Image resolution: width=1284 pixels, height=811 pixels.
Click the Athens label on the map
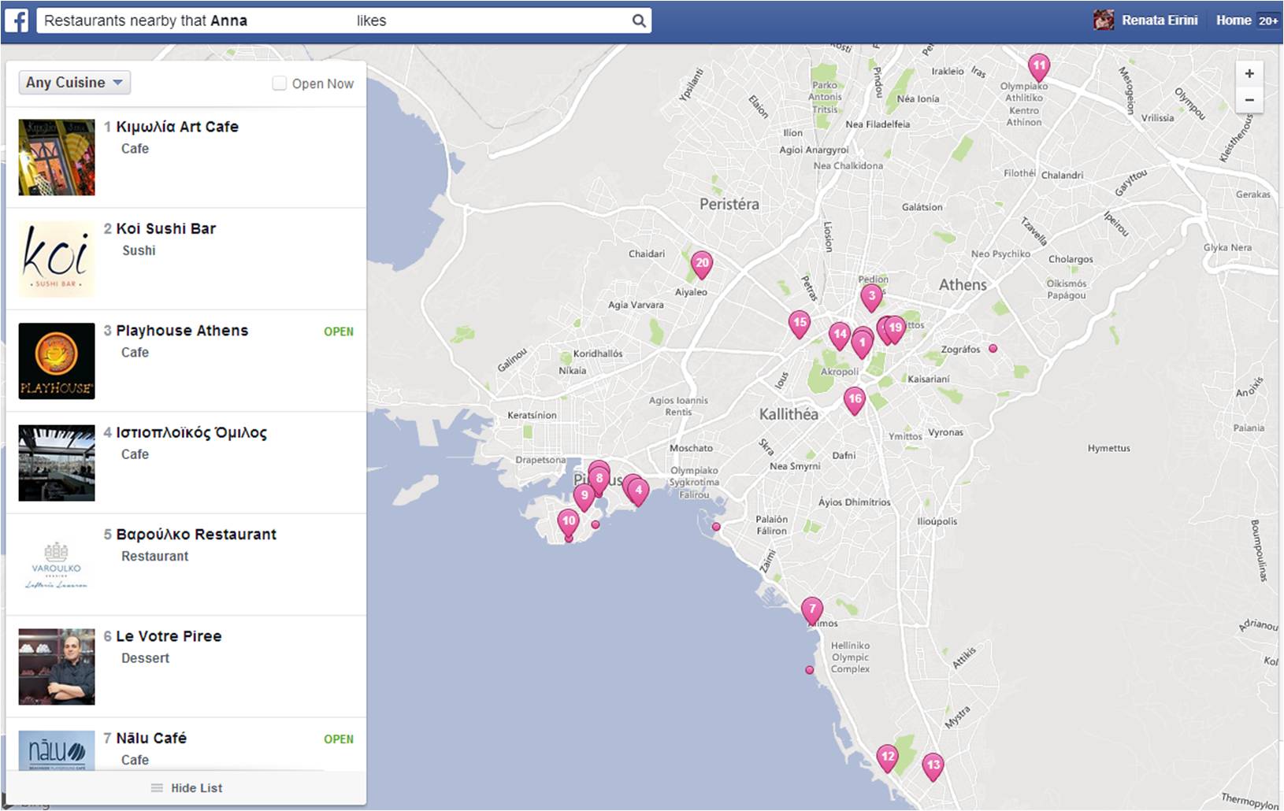coord(963,285)
